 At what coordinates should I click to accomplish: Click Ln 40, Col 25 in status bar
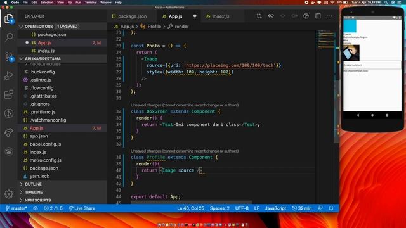point(190,208)
